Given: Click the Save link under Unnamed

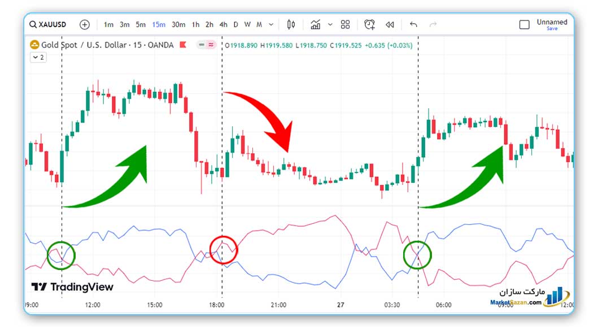Looking at the screenshot, I should pos(552,29).
